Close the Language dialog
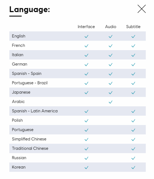Screen dimensions: 154x179 coord(141,9)
